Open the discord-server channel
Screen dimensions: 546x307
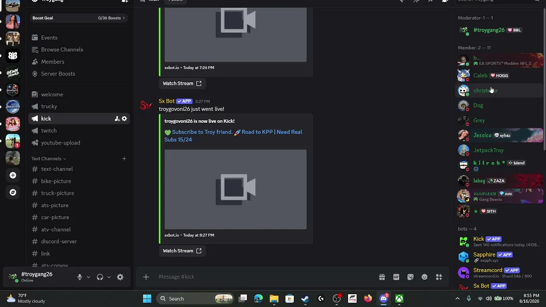click(x=79, y=241)
